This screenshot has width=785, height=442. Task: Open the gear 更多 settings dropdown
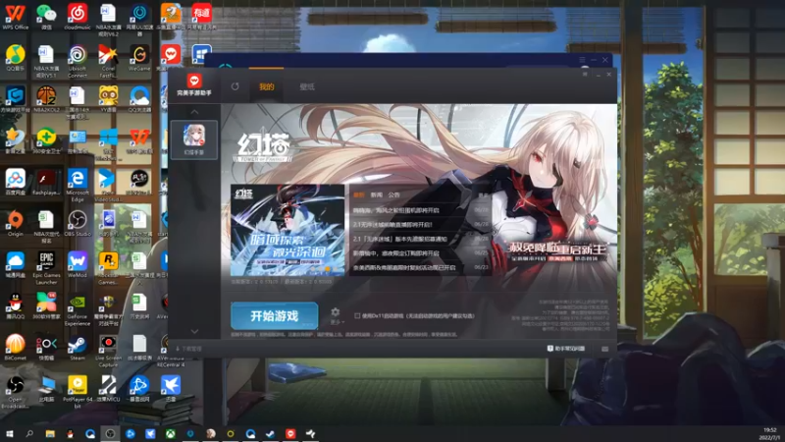[336, 315]
